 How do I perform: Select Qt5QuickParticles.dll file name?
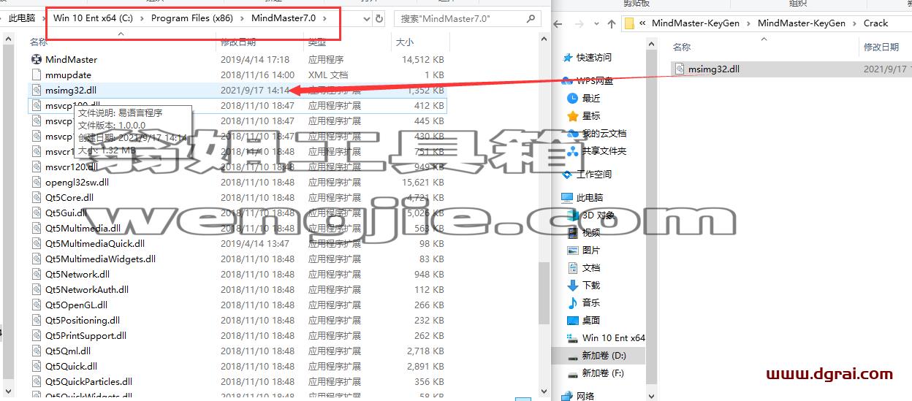[88, 381]
